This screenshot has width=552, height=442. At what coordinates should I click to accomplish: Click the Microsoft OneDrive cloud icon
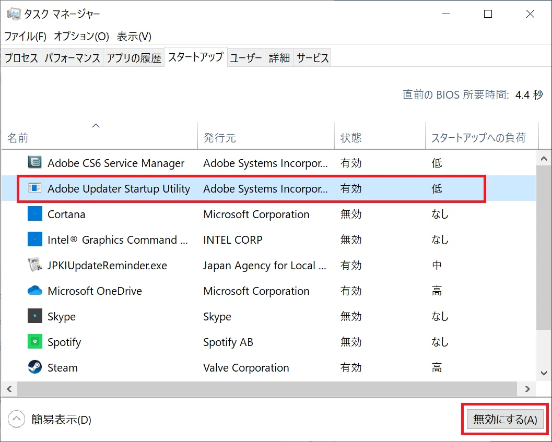click(35, 290)
